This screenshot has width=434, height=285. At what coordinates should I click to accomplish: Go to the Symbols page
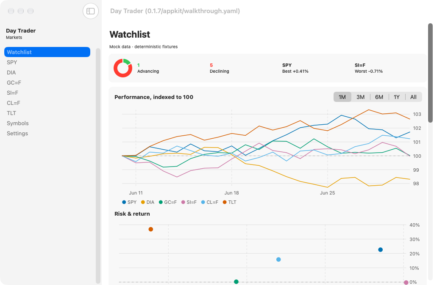(x=47, y=123)
